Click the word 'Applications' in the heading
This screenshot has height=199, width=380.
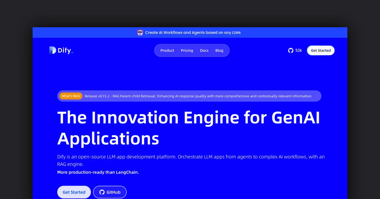coord(108,138)
